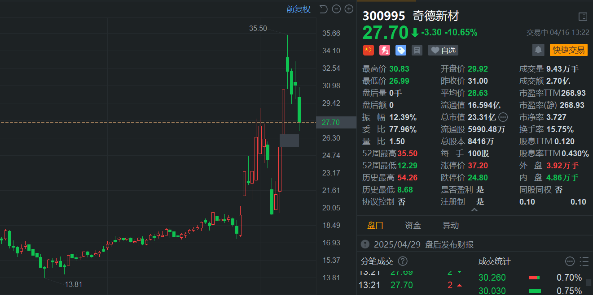Set a price alert with bell icon
The height and width of the screenshot is (295, 593).
pos(538,50)
